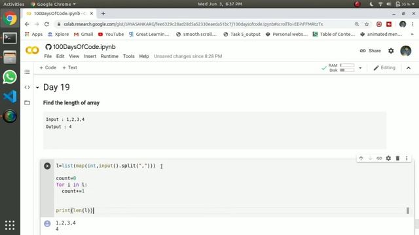This screenshot has width=419, height=235.
Task: Open Apps bookmark shortcut
Action: pyautogui.click(x=33, y=34)
